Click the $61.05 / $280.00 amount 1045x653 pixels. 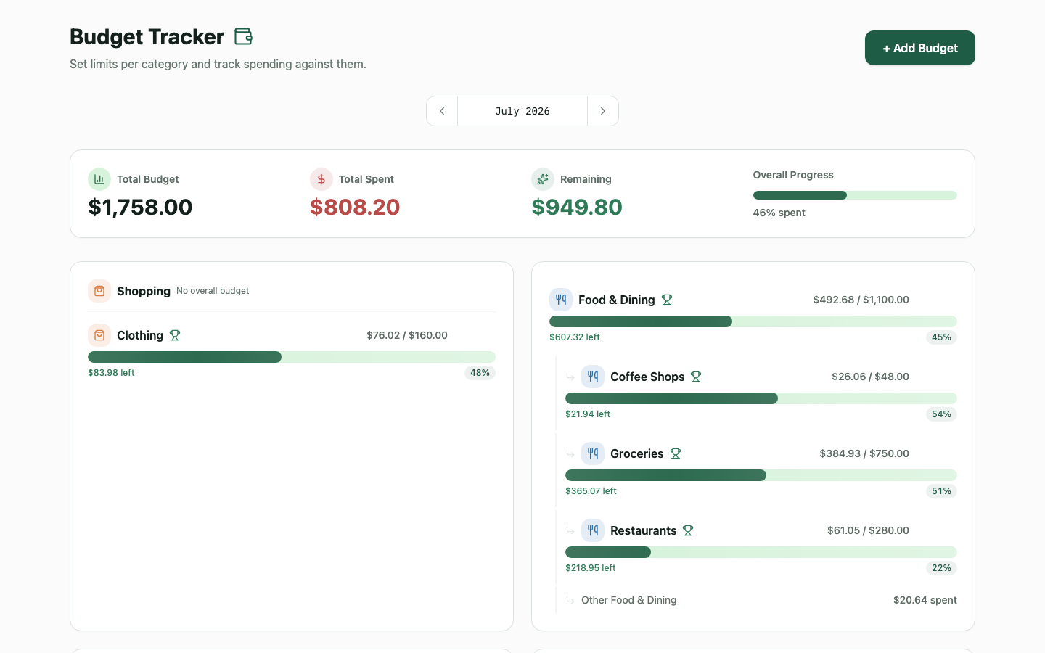pos(868,530)
